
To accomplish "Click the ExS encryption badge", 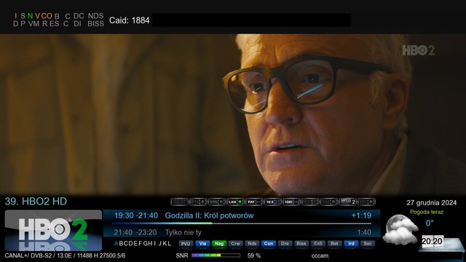I will [x=318, y=244].
